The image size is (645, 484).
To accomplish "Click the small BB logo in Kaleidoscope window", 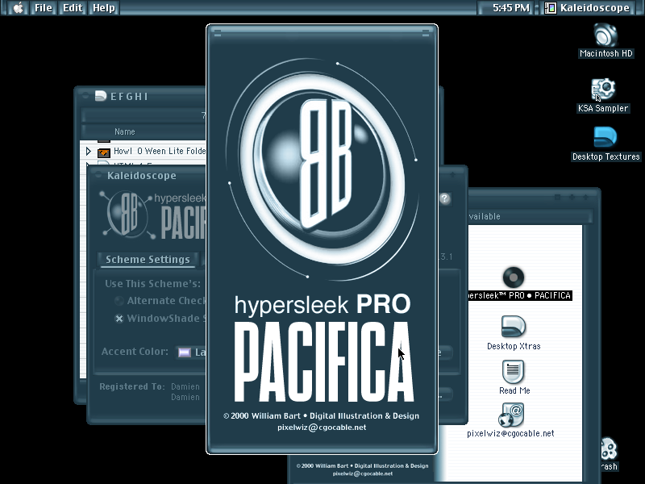I will (x=127, y=213).
